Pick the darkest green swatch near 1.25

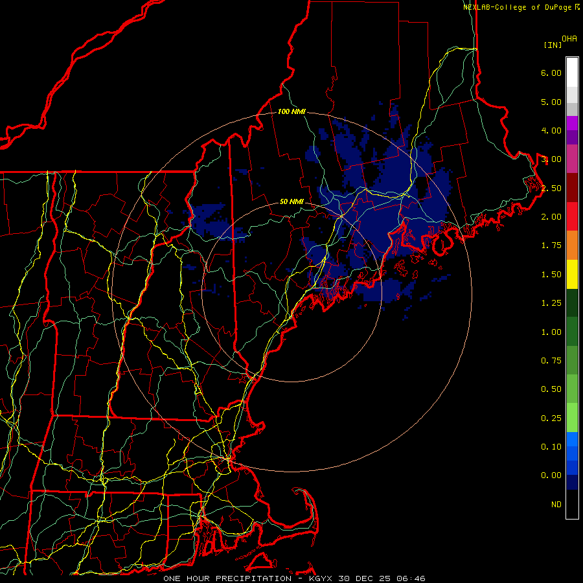572,303
